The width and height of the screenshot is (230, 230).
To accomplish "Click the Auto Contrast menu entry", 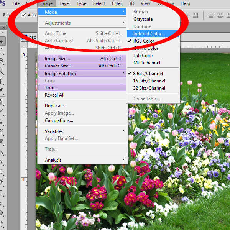I will coord(82,41).
